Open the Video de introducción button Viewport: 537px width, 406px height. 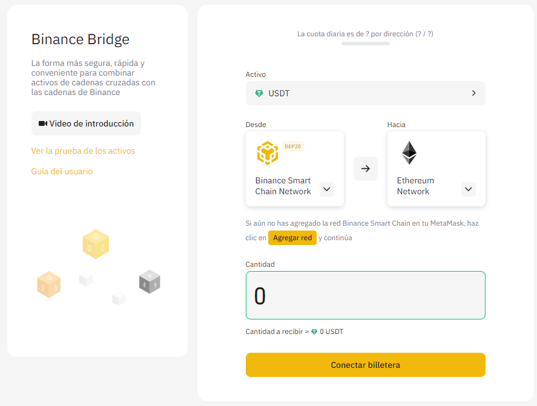pyautogui.click(x=86, y=123)
